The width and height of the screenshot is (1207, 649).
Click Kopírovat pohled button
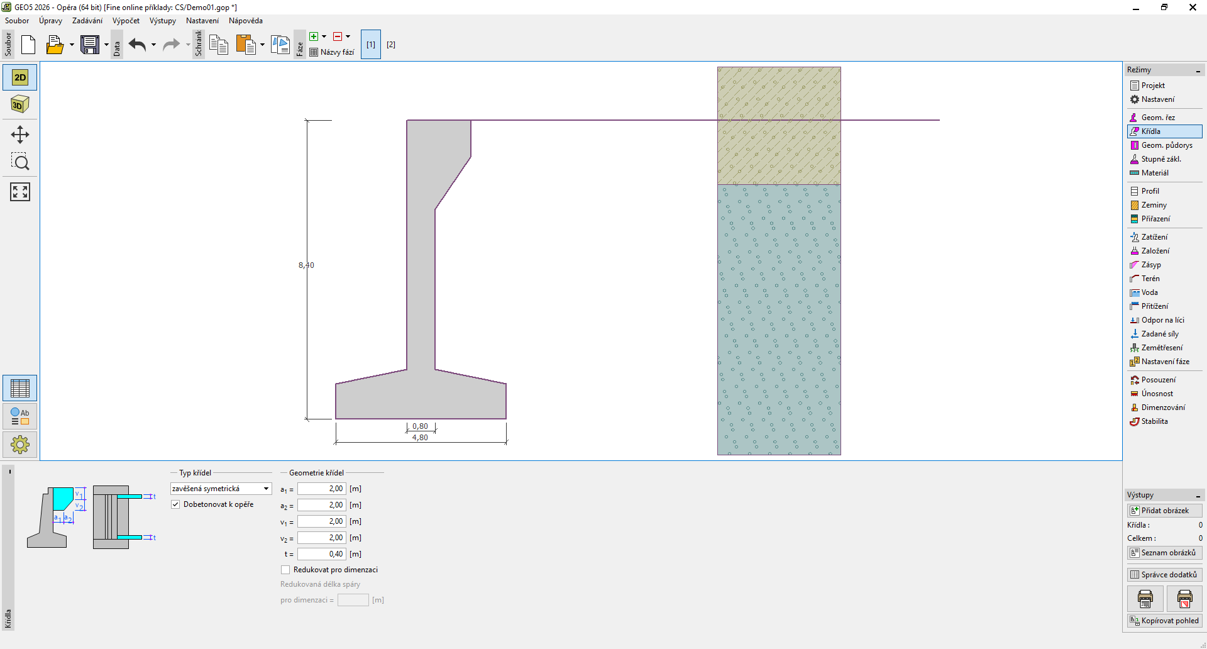tap(1164, 621)
